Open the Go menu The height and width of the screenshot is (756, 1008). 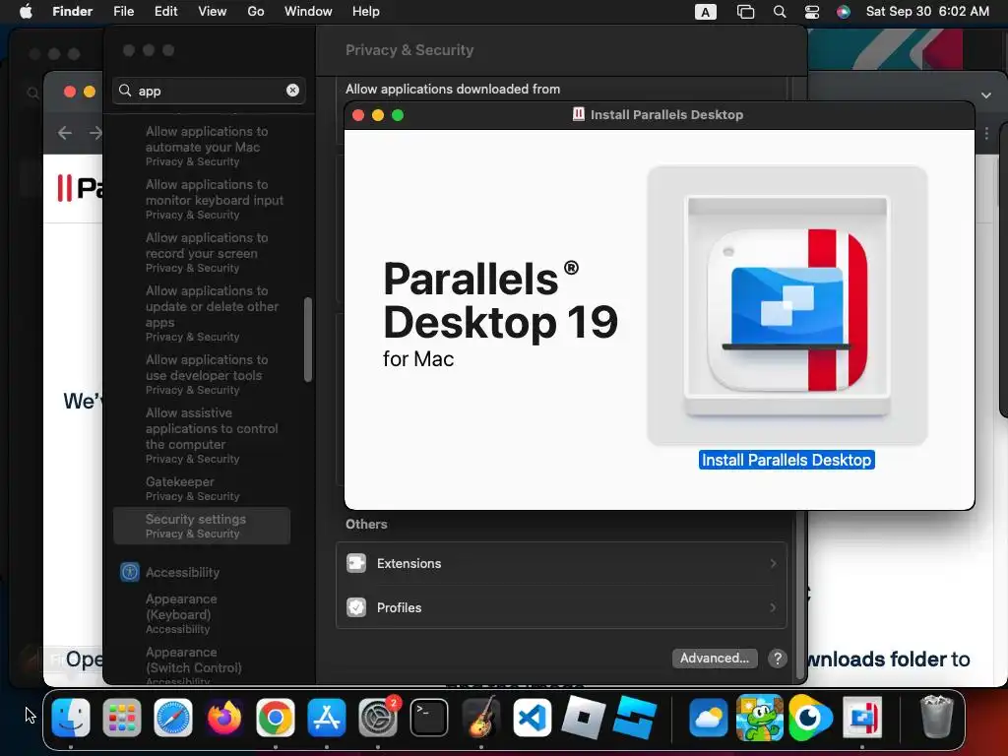pos(256,12)
